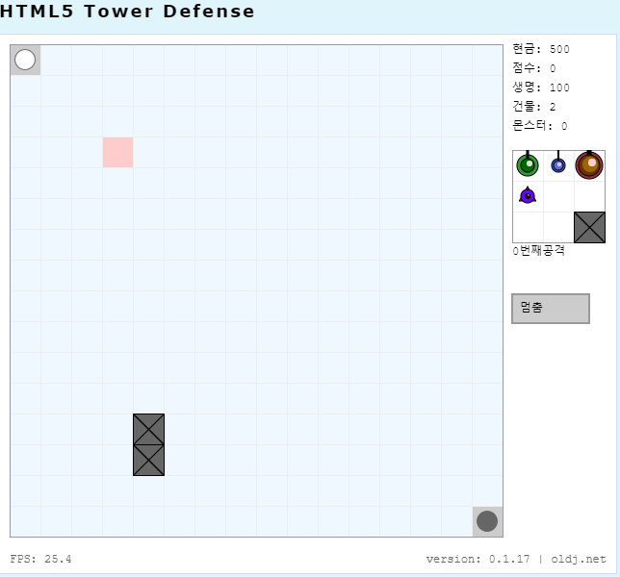620x577 pixels.
Task: Select the green cannon tower
Action: (528, 164)
